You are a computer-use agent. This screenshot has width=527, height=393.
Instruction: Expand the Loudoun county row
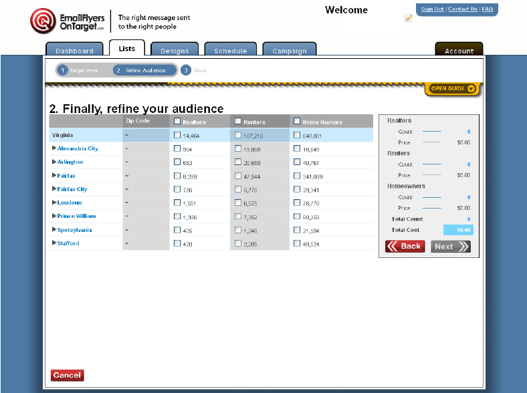54,203
